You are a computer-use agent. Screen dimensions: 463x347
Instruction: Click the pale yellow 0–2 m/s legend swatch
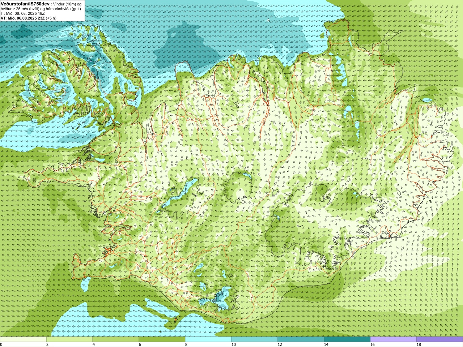click(23, 339)
